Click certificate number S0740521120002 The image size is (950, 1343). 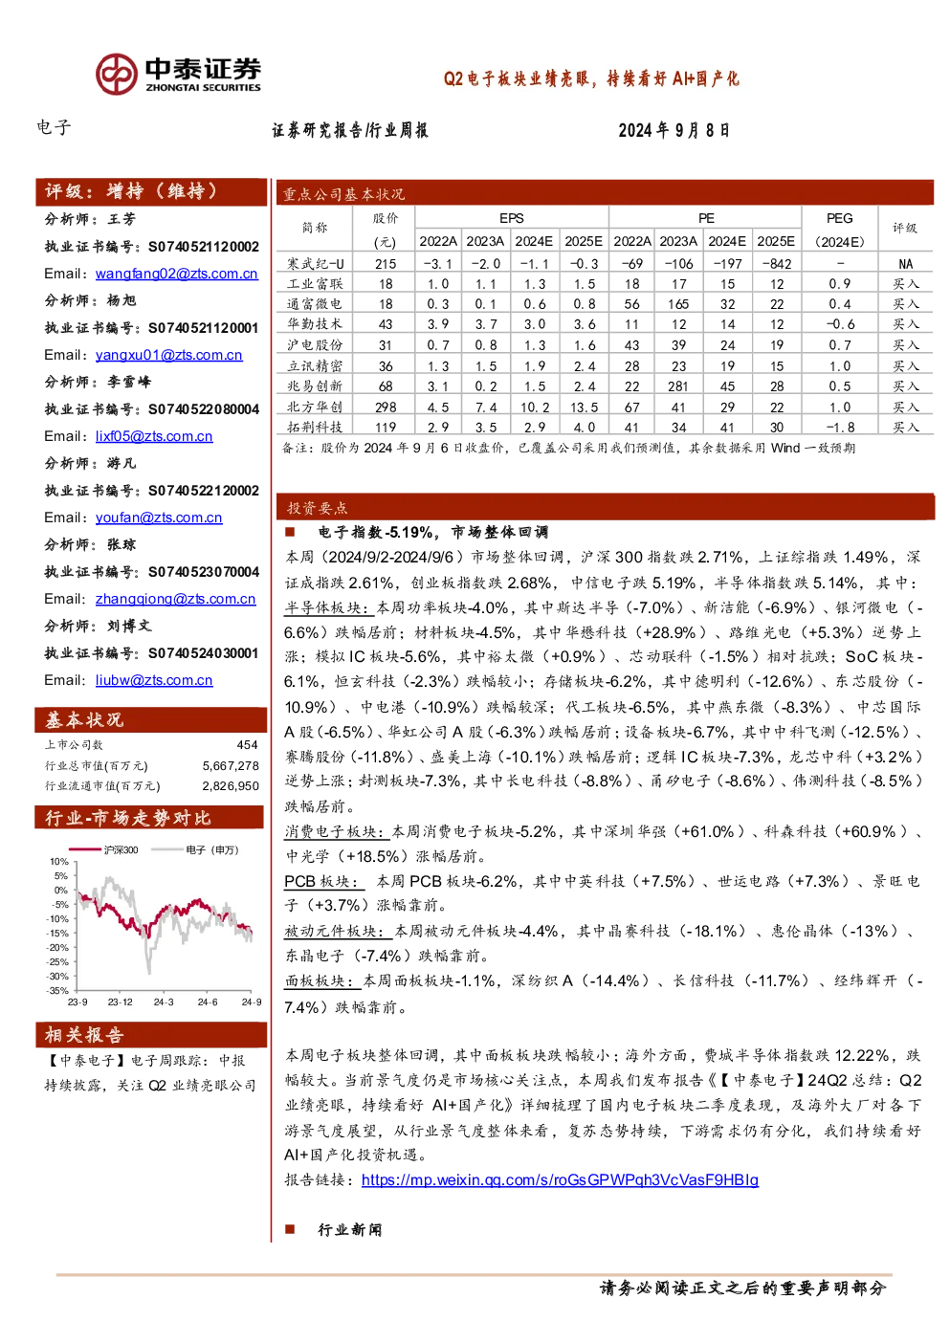[x=204, y=247]
